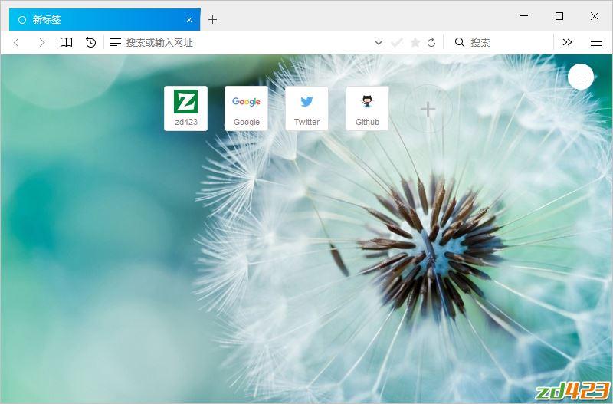613x404 pixels.
Task: Close the 新标签 tab
Action: (x=189, y=20)
